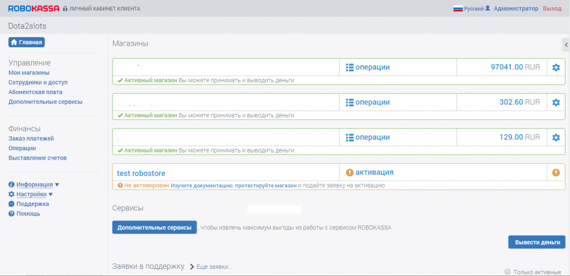This screenshot has height=276, width=570.
Task: Toggle the Только активные checkbox
Action: [508, 272]
